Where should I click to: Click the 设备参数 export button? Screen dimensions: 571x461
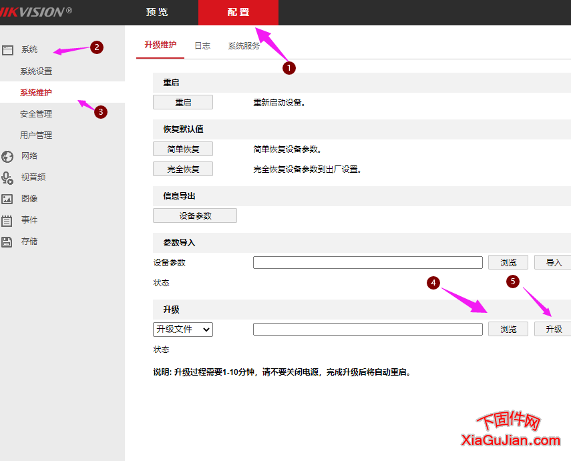tap(195, 215)
